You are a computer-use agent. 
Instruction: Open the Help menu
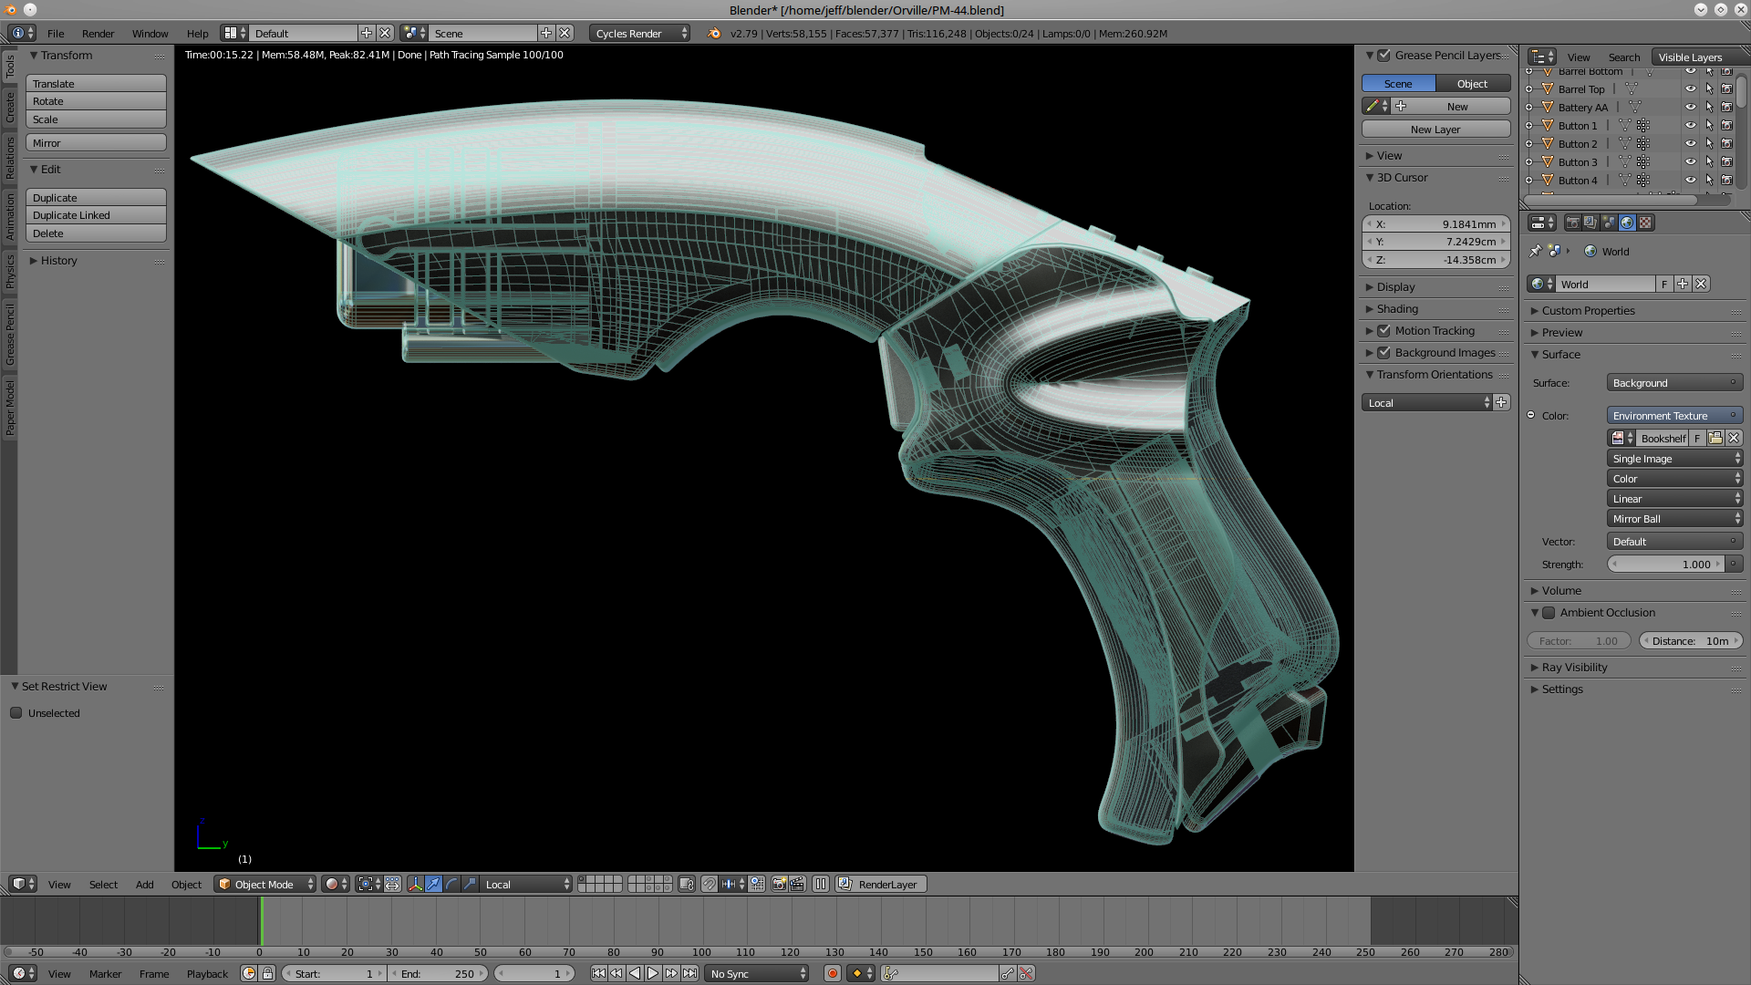198,33
